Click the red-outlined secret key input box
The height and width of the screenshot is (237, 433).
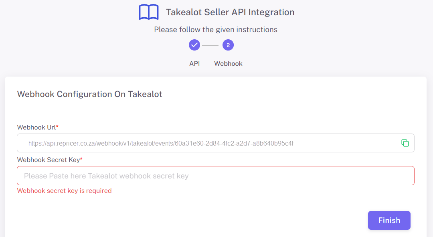(216, 175)
